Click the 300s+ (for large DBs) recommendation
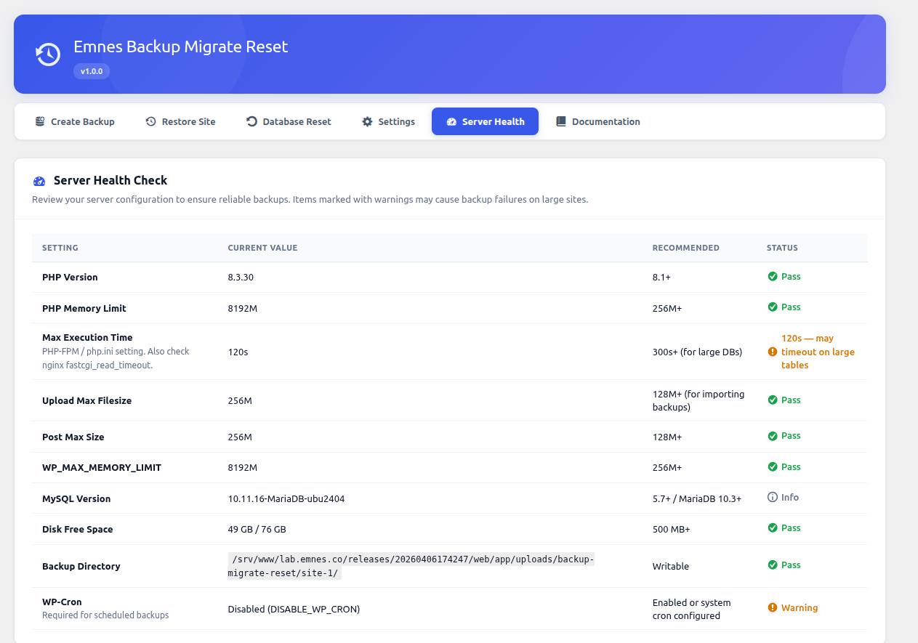Image resolution: width=918 pixels, height=643 pixels. coord(697,352)
